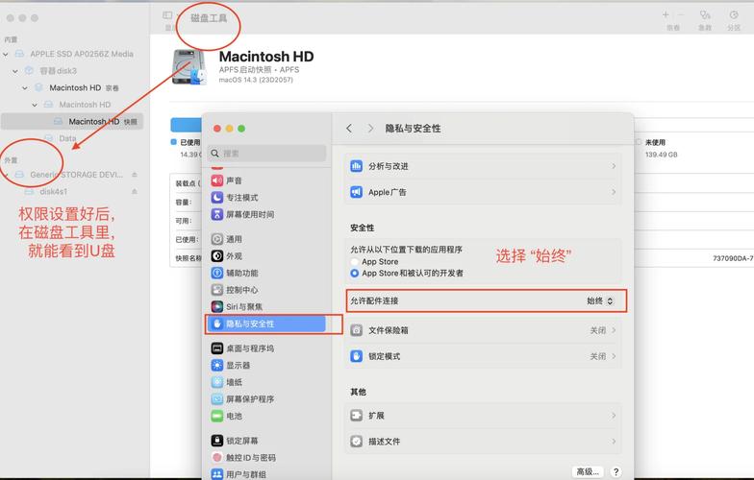Open 屏幕使用时间 (Screen Time) settings

249,215
